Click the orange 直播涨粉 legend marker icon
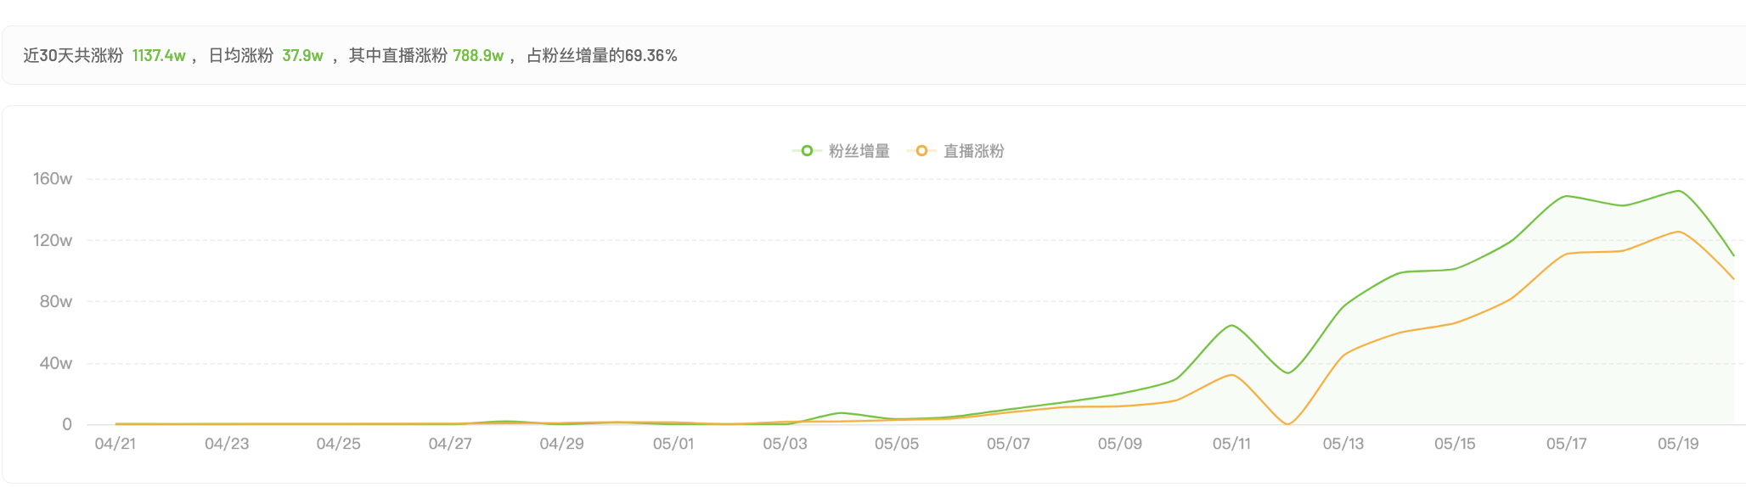 click(x=921, y=151)
